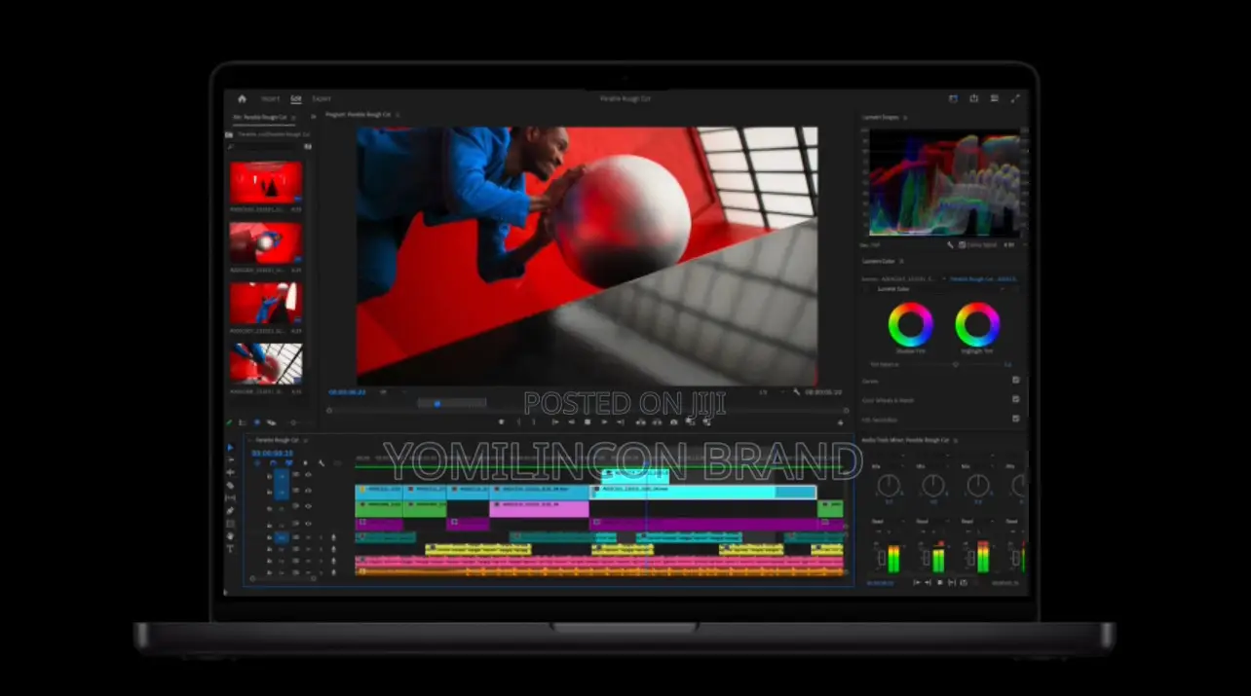The width and height of the screenshot is (1251, 696).
Task: Select the Hand tool
Action: click(230, 536)
